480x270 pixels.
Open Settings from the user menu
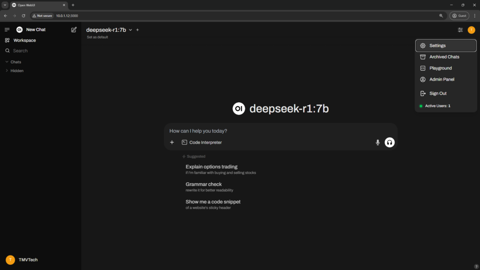point(445,45)
